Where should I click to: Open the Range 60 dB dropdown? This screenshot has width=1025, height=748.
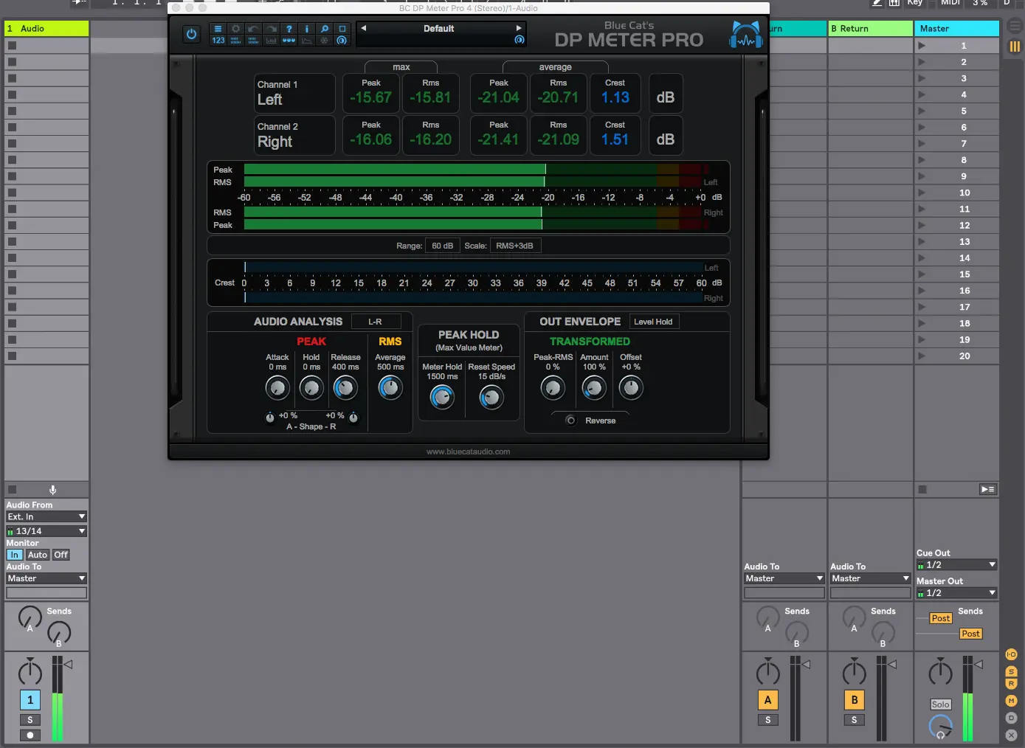443,246
